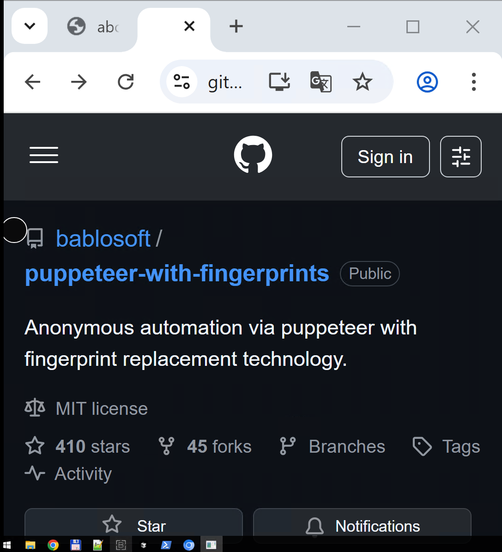Open PowerShell from the Windows taskbar
Screen dimensions: 502x552
click(x=166, y=546)
